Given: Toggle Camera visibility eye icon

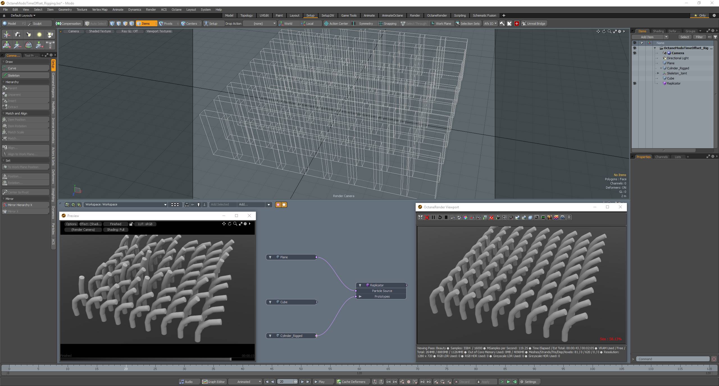Looking at the screenshot, I should [x=634, y=53].
